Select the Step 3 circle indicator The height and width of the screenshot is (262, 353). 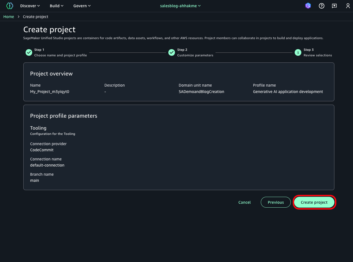(x=298, y=52)
